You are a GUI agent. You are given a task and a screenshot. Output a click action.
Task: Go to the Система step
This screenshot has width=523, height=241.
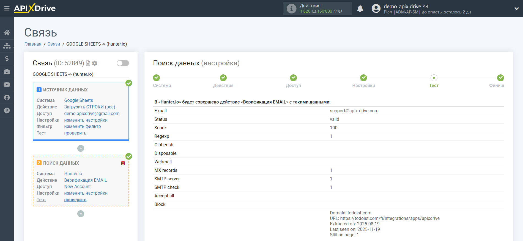click(x=157, y=78)
